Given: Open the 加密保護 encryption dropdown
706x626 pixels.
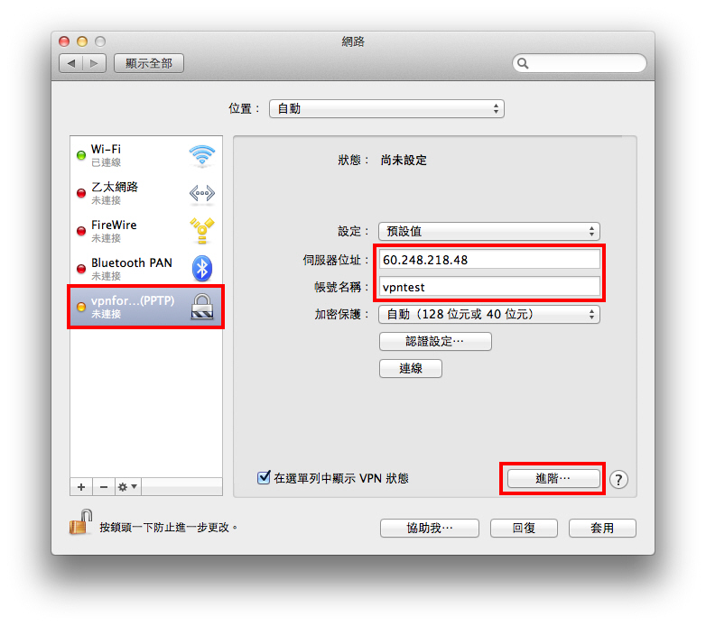Looking at the screenshot, I should pos(489,314).
